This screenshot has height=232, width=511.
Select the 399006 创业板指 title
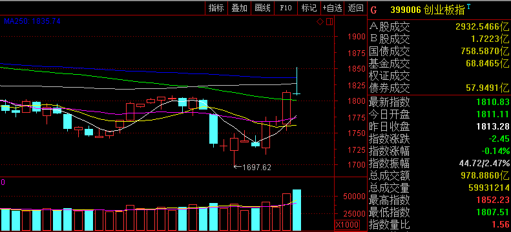(428, 10)
